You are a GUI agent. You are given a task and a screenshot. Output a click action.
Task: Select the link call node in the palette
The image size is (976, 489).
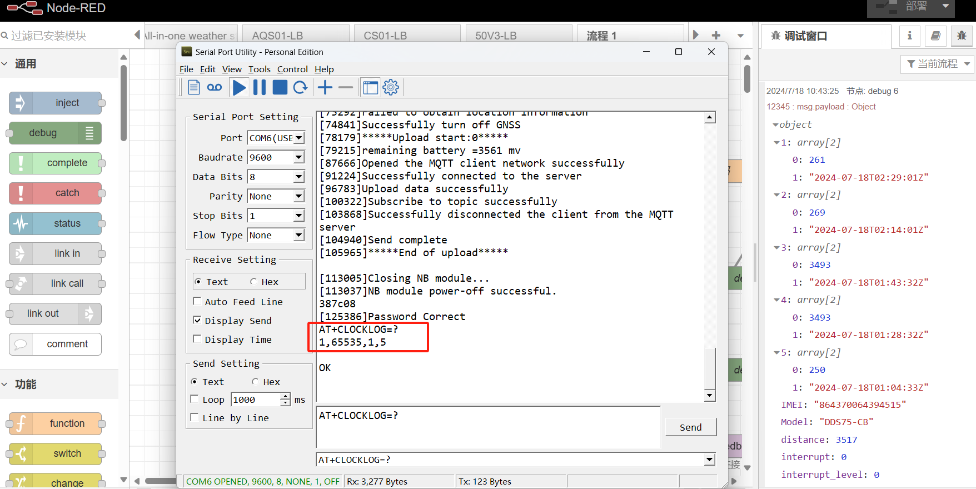[56, 283]
